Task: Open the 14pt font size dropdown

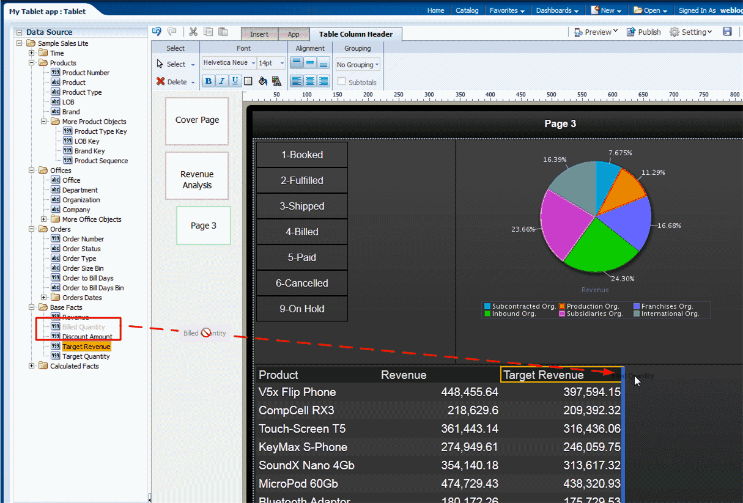Action: pos(272,63)
